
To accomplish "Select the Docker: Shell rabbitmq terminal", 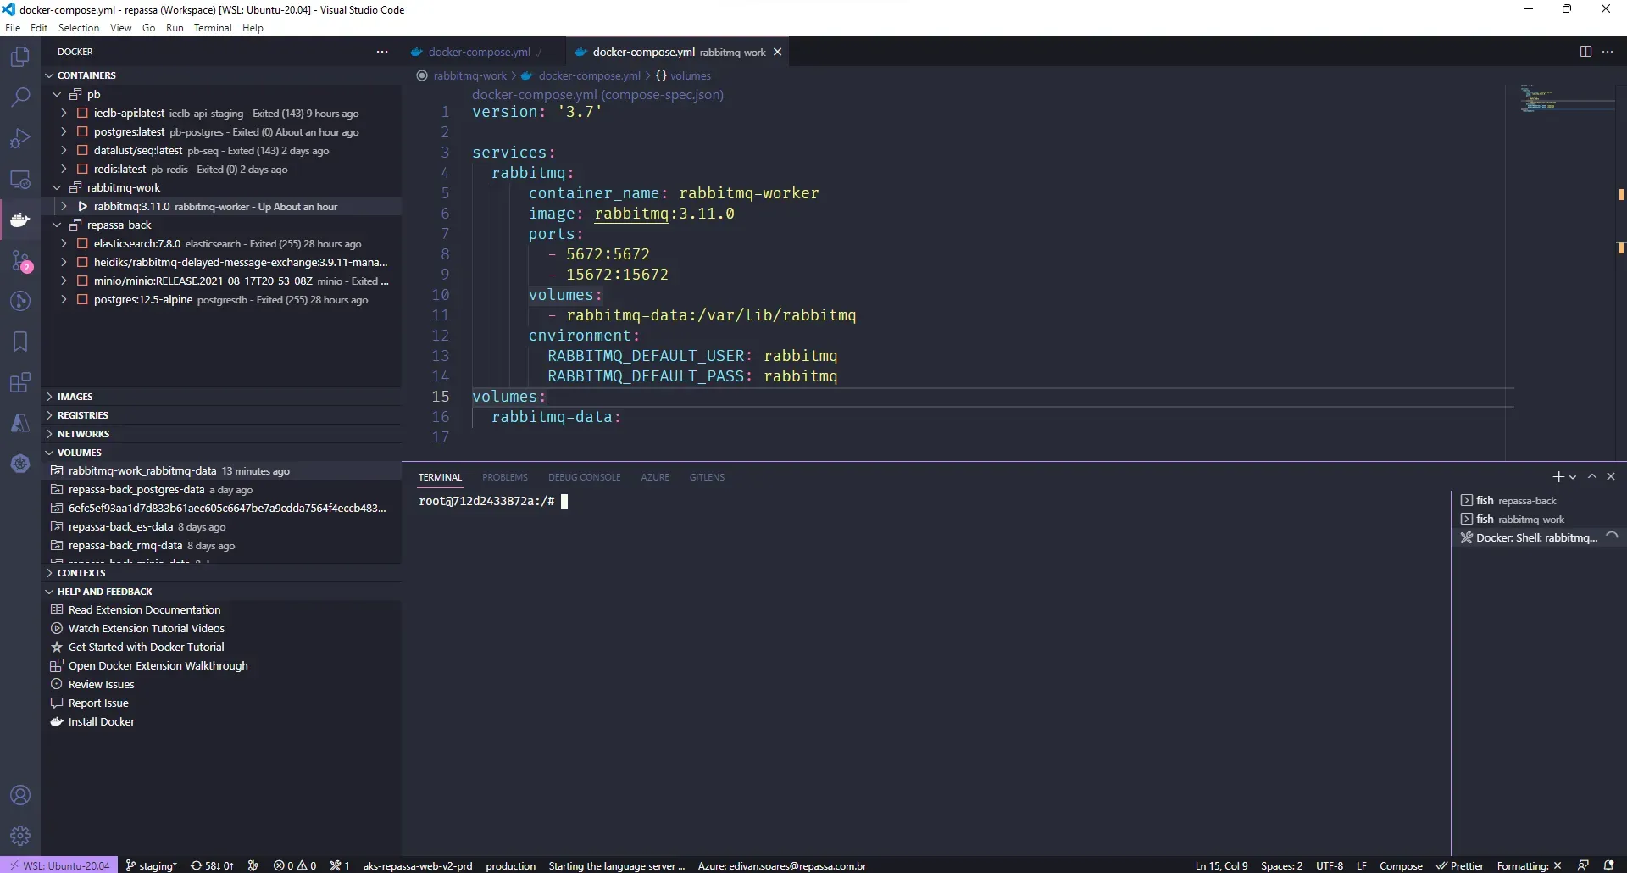I will click(x=1537, y=538).
